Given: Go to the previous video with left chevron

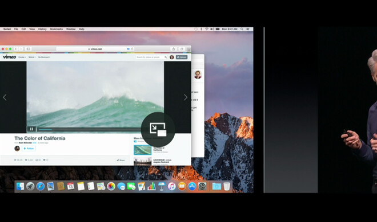Looking at the screenshot, I should coord(5,97).
